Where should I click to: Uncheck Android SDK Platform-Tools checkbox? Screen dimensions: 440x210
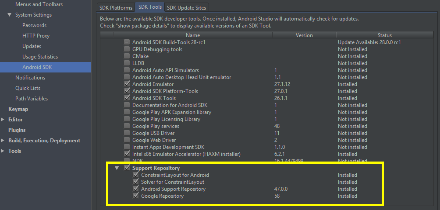click(127, 91)
